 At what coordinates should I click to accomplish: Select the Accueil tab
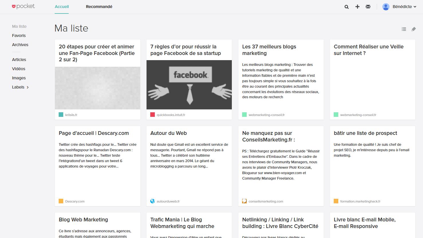pyautogui.click(x=62, y=7)
